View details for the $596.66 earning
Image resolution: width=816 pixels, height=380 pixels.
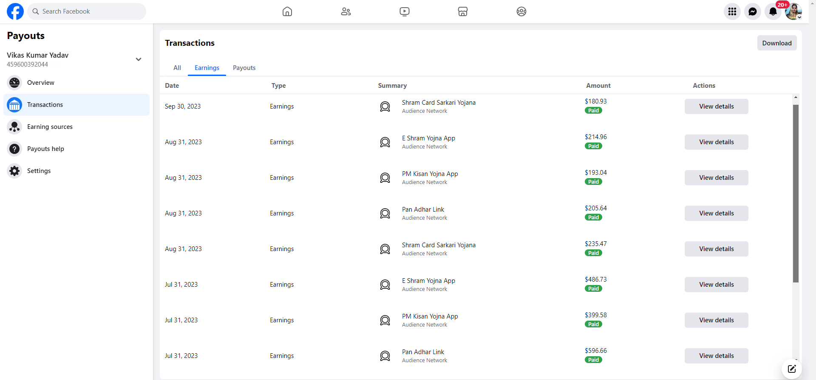717,356
